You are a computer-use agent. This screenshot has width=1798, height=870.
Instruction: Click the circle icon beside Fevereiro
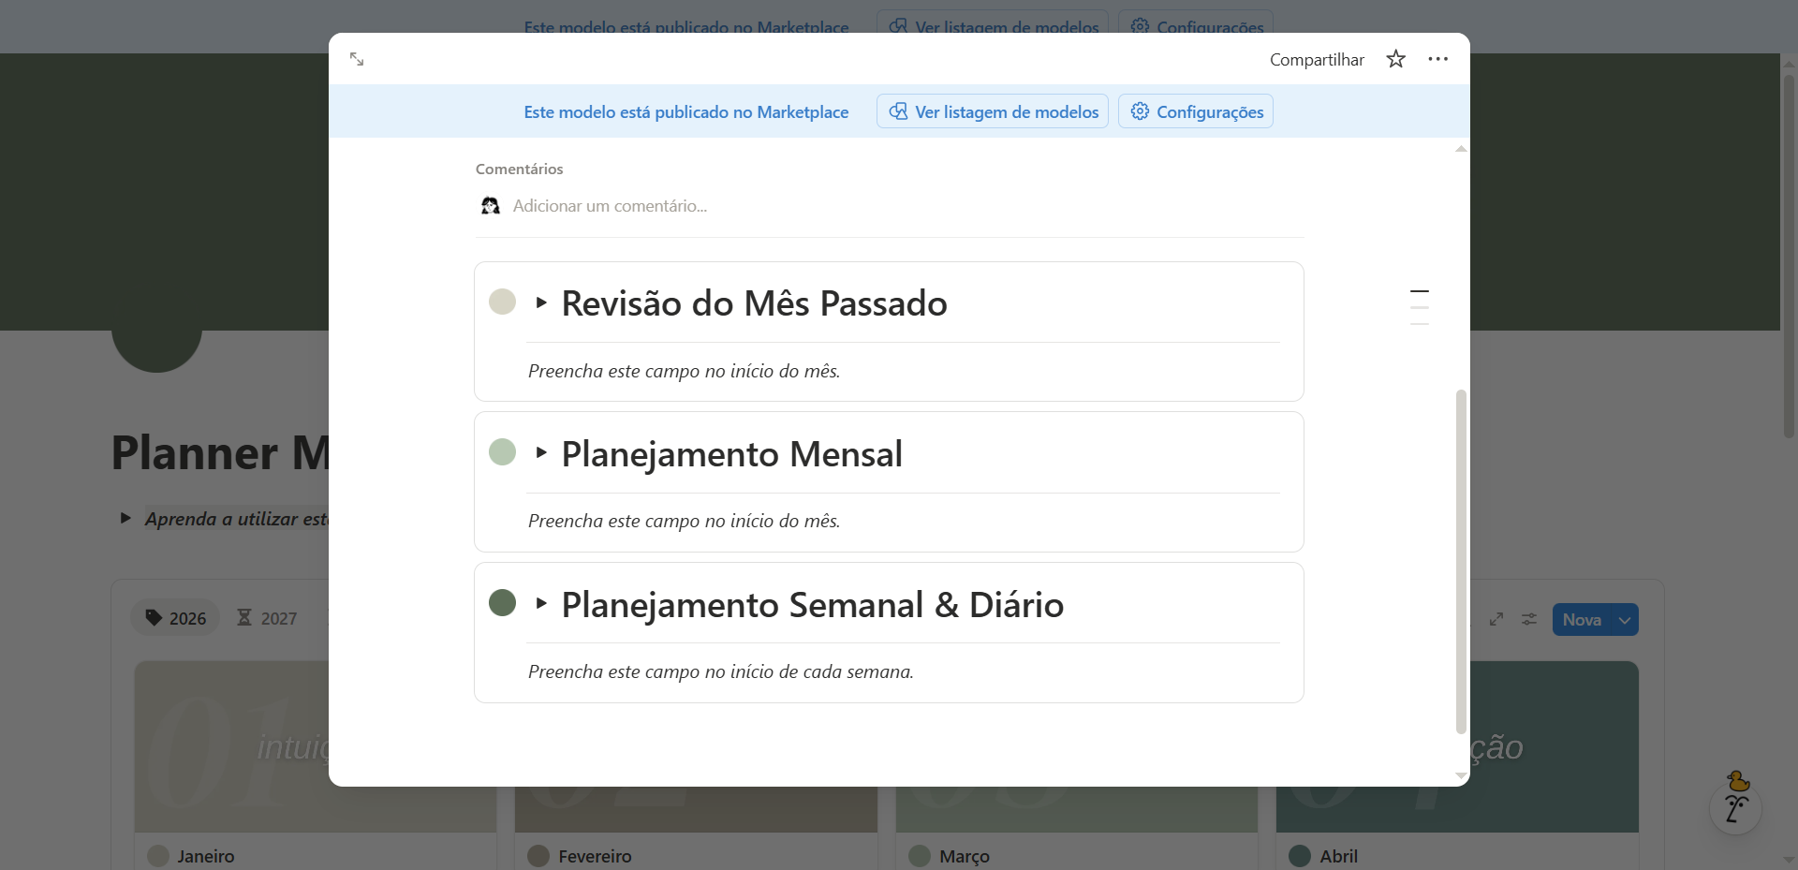(x=538, y=856)
